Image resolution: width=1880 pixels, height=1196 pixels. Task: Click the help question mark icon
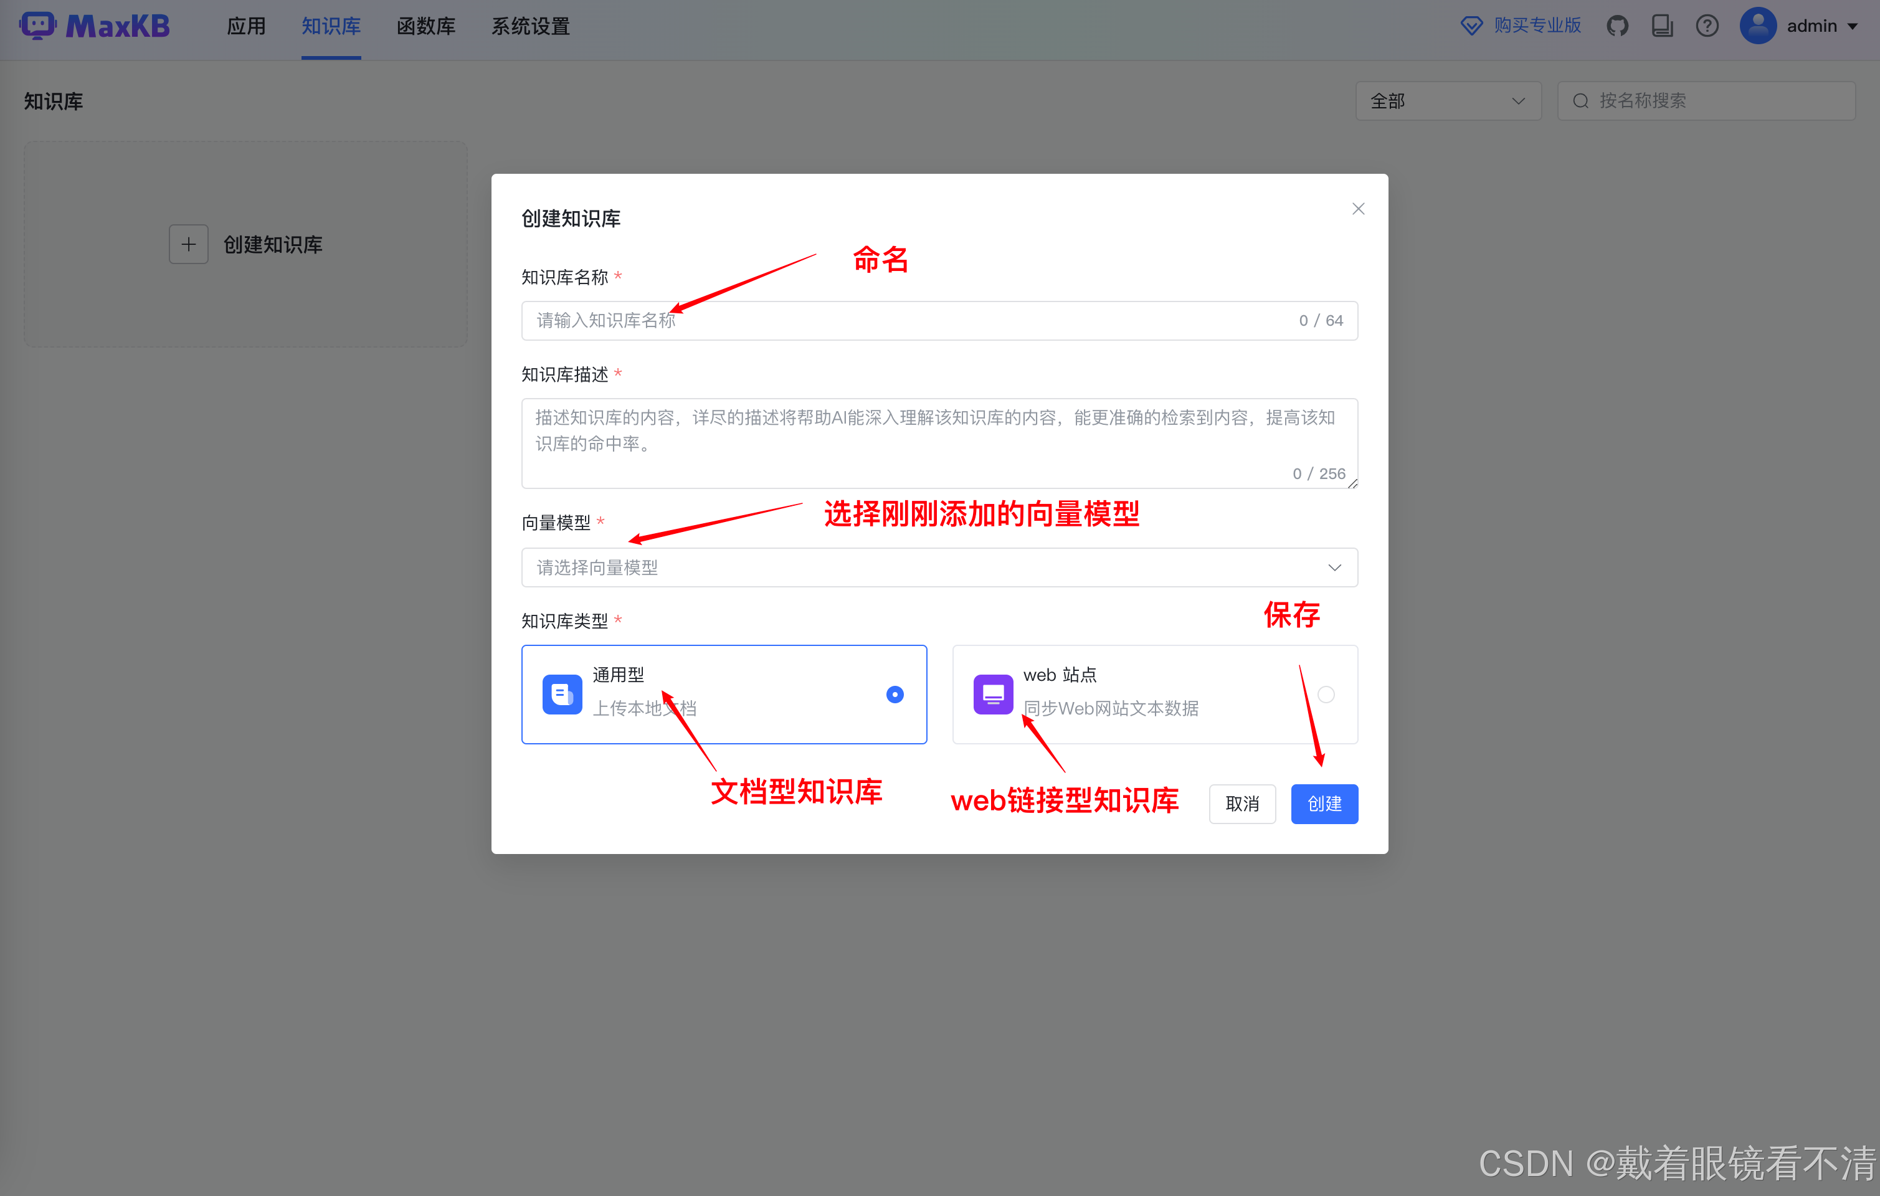(1707, 26)
